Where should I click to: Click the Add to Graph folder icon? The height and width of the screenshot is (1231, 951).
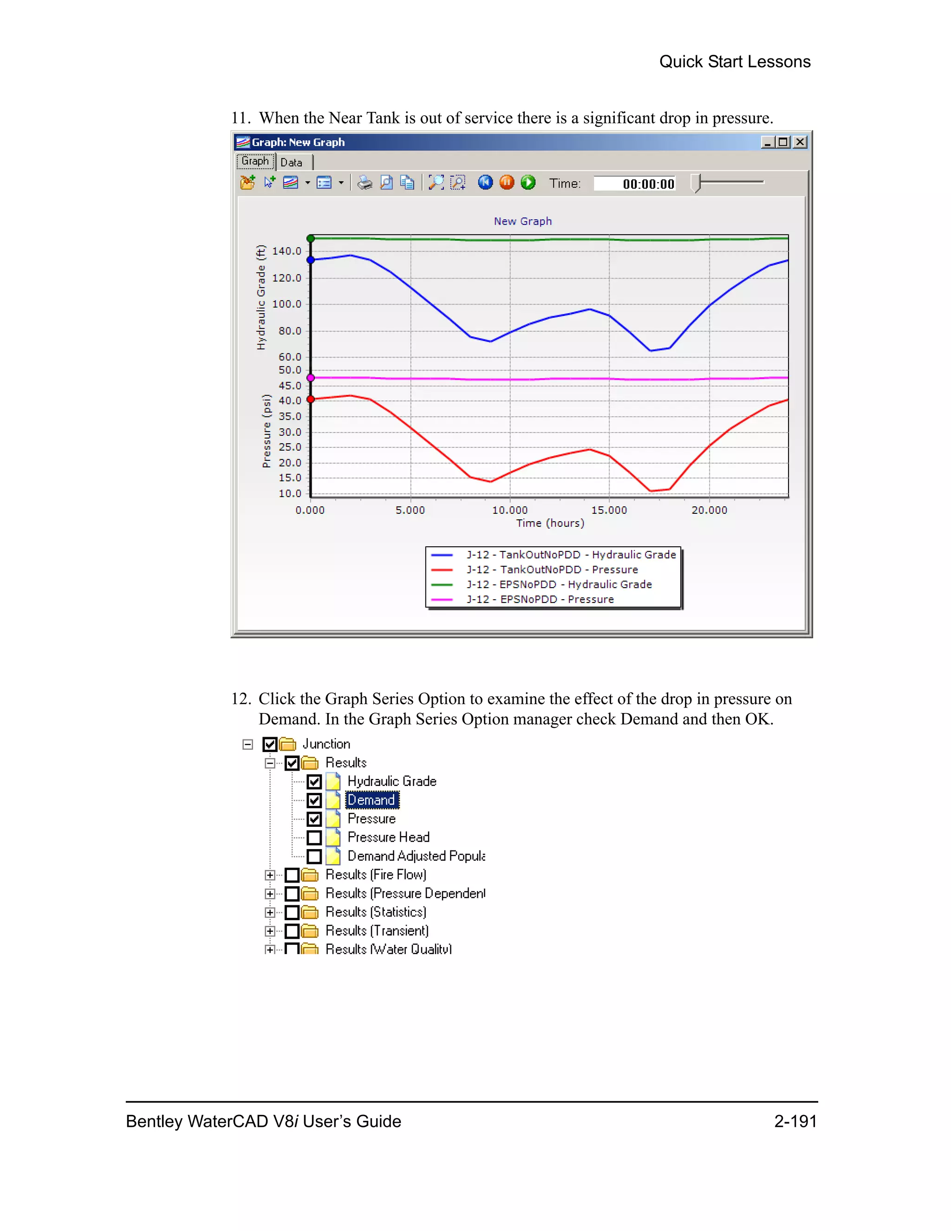(248, 183)
